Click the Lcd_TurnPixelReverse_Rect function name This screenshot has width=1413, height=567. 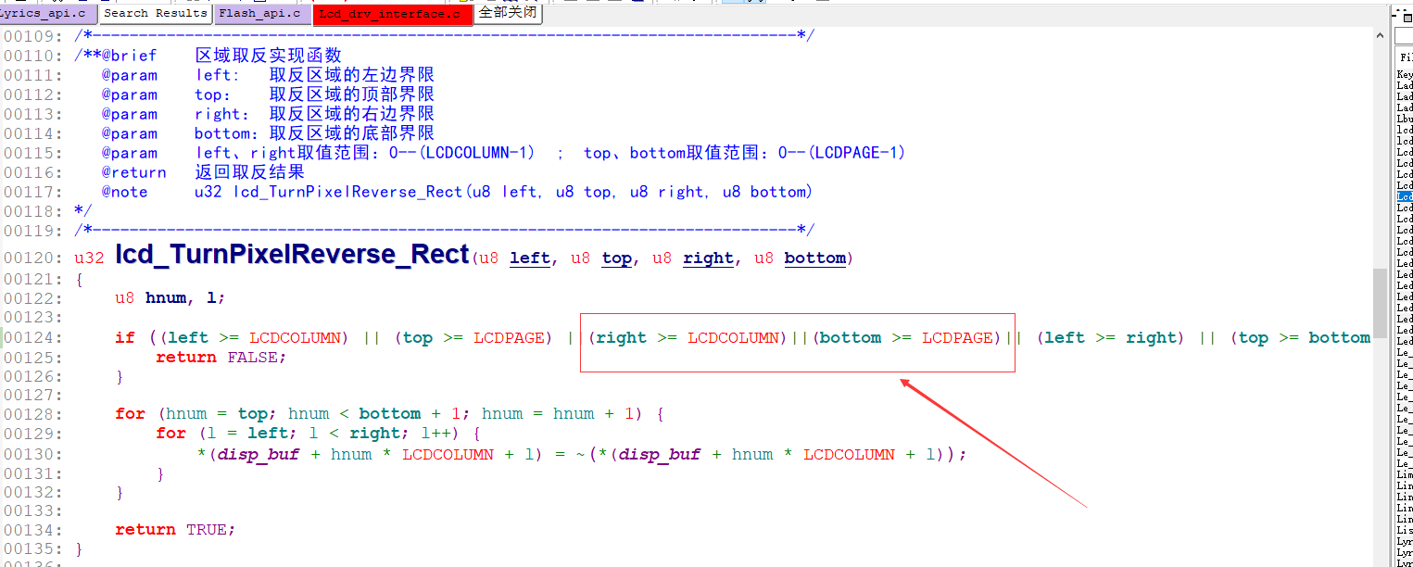coord(292,255)
